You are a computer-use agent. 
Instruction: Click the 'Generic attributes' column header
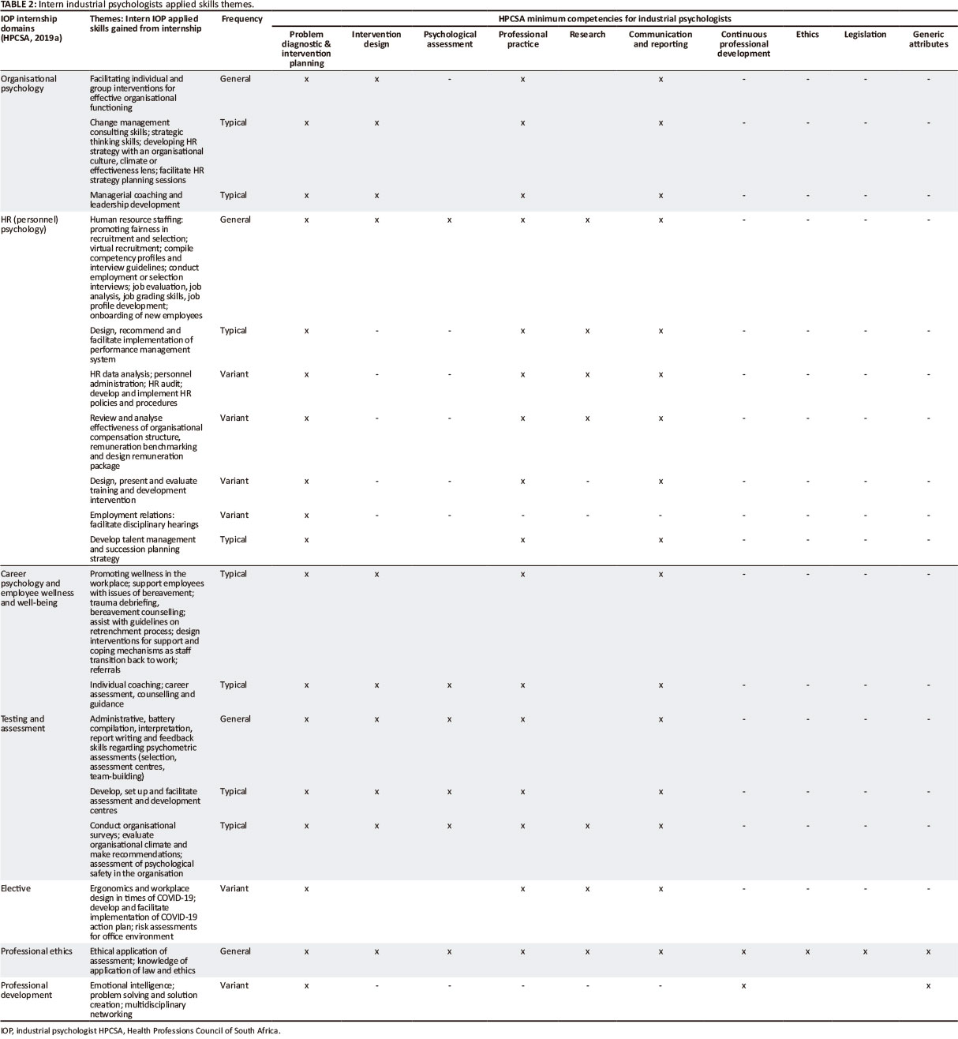(928, 39)
